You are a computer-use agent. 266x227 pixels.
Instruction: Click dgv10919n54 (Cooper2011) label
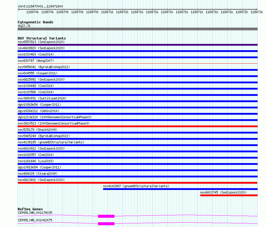point(39,167)
